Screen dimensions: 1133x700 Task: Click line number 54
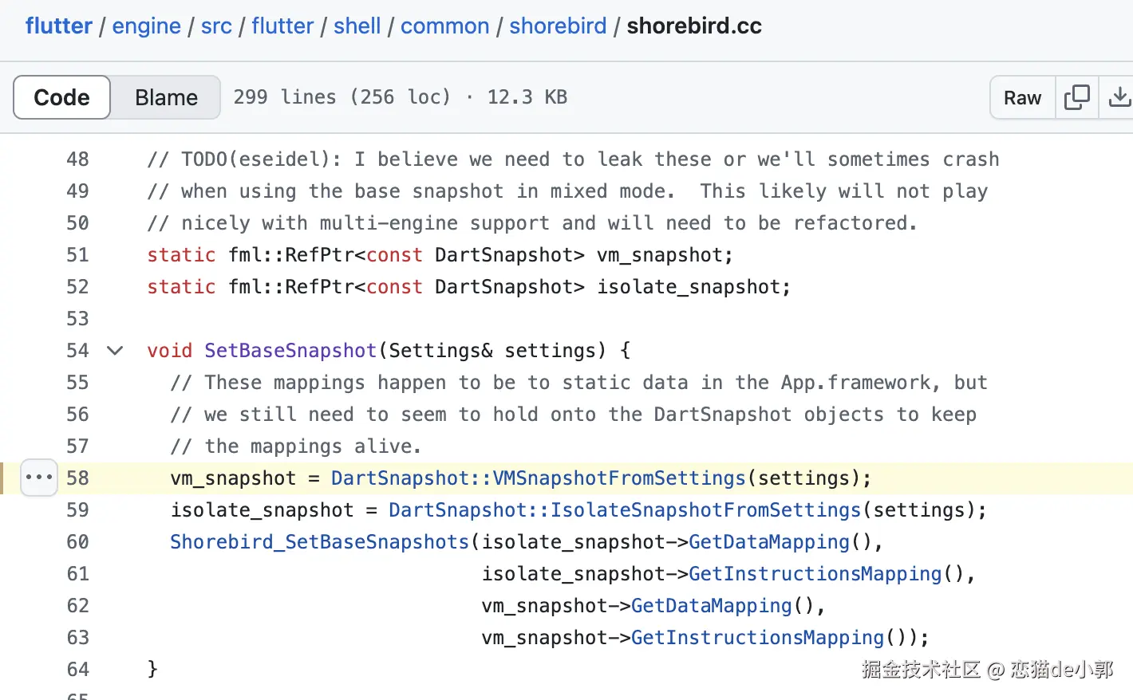(77, 351)
